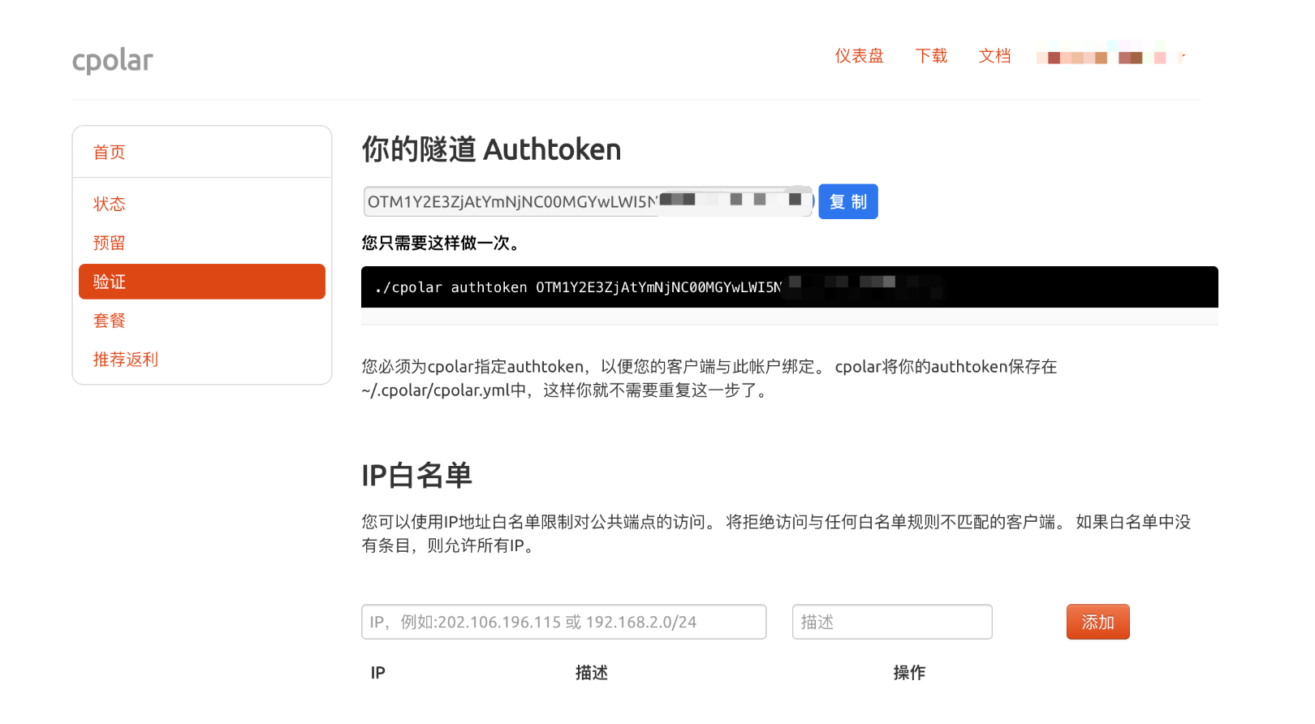Open 推荐返利 in the sidebar
The image size is (1315, 724).
coord(125,360)
